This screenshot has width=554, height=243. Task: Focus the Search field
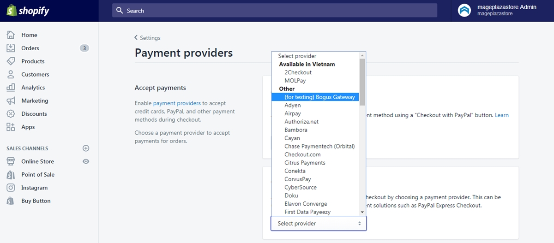pyautogui.click(x=275, y=11)
